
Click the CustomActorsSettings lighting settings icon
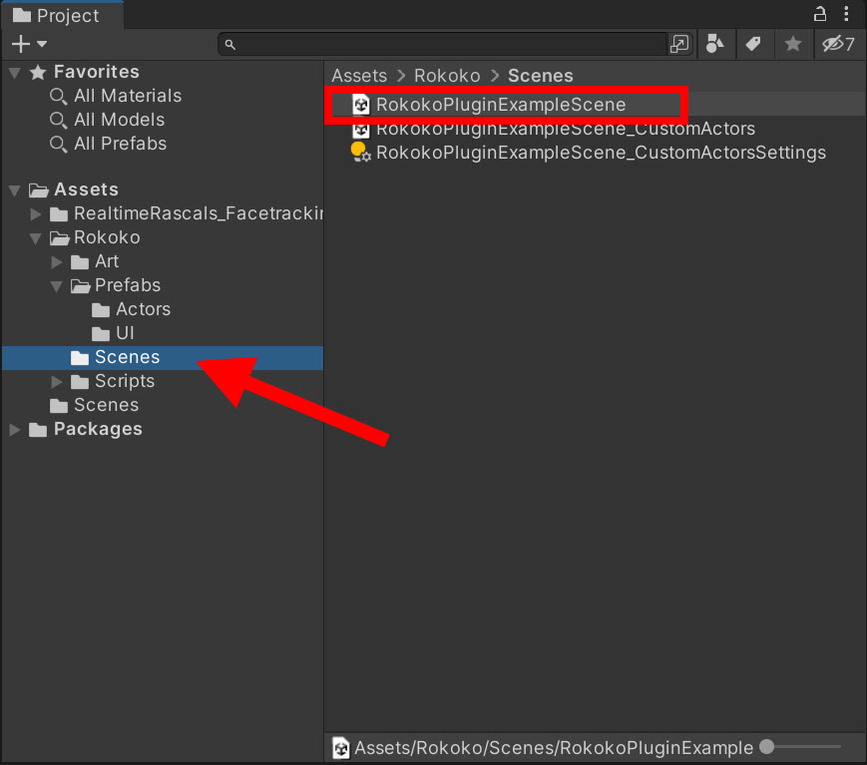[x=360, y=153]
